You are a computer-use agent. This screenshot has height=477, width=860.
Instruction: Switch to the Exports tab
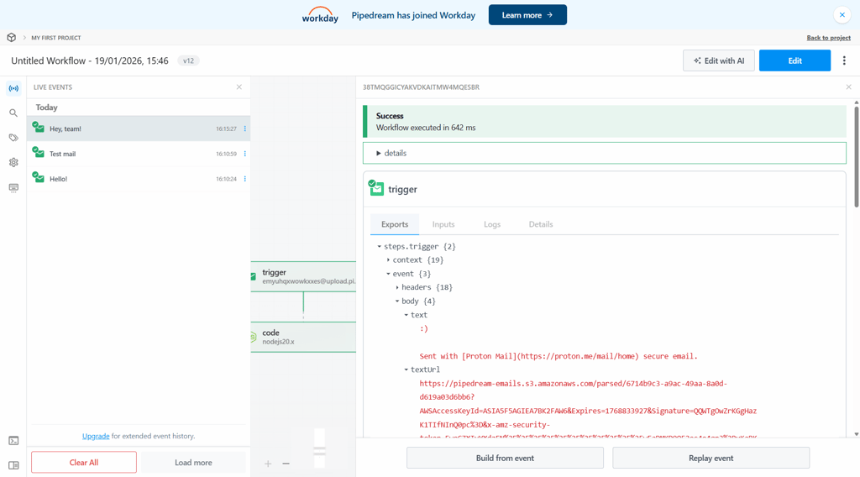(x=395, y=224)
